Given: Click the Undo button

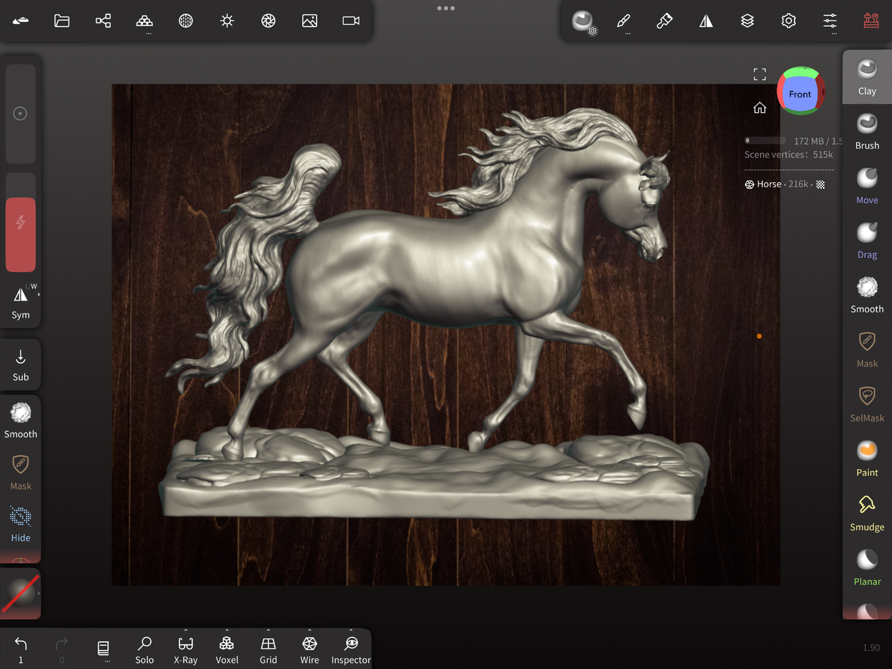Looking at the screenshot, I should click(20, 649).
